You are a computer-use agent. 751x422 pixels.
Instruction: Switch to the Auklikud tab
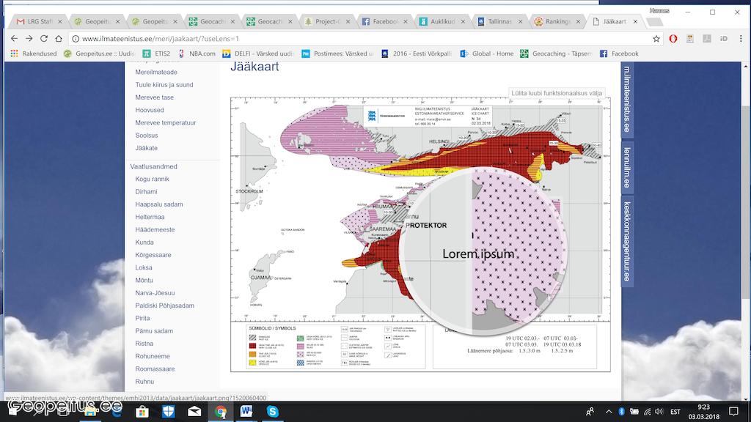tap(443, 21)
